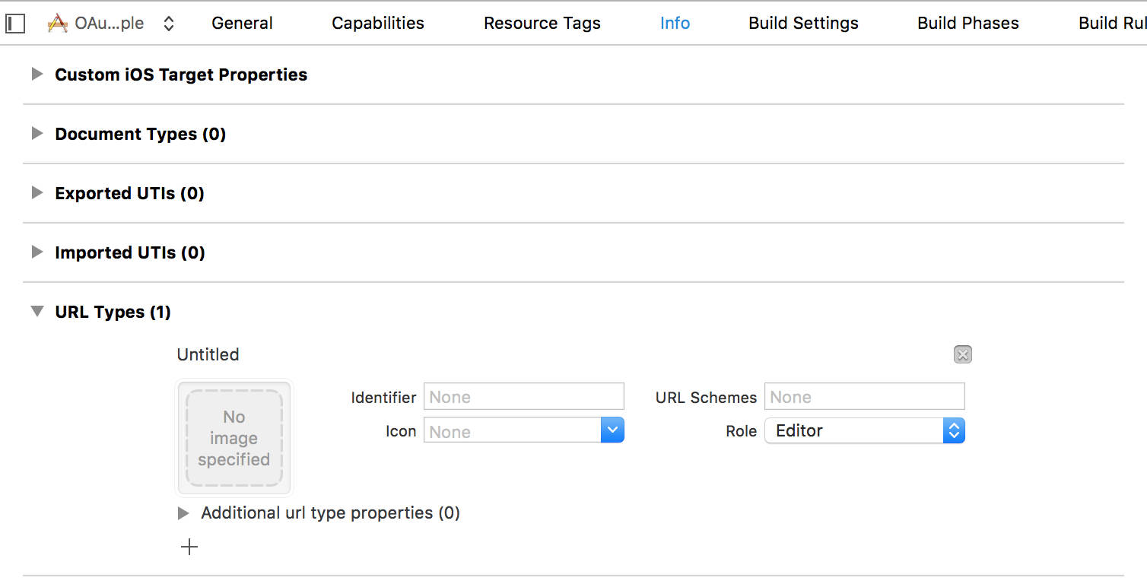
Task: Click the Icon field text area
Action: (512, 431)
